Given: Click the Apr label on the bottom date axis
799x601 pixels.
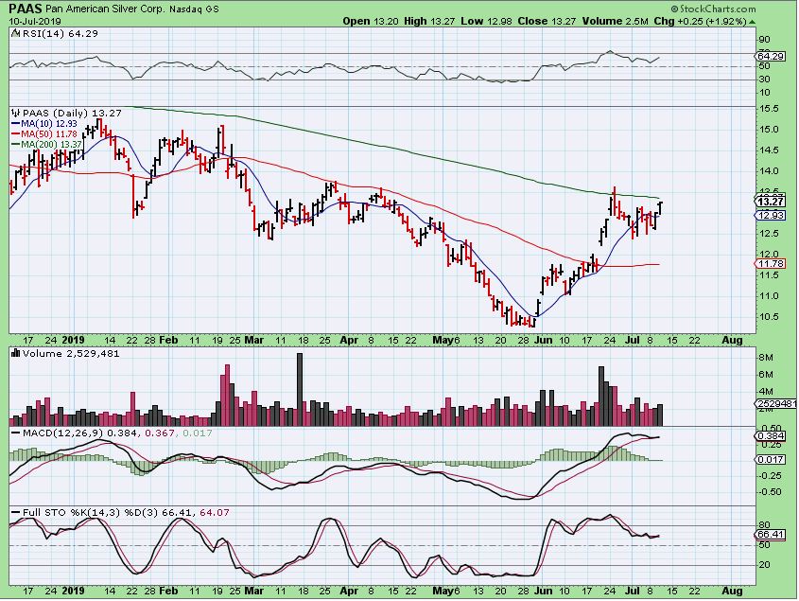Looking at the screenshot, I should [349, 591].
